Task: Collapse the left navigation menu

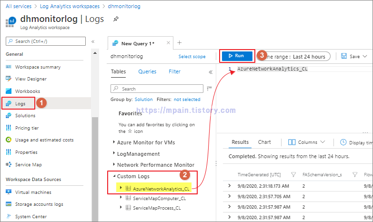Action: pyautogui.click(x=93, y=41)
